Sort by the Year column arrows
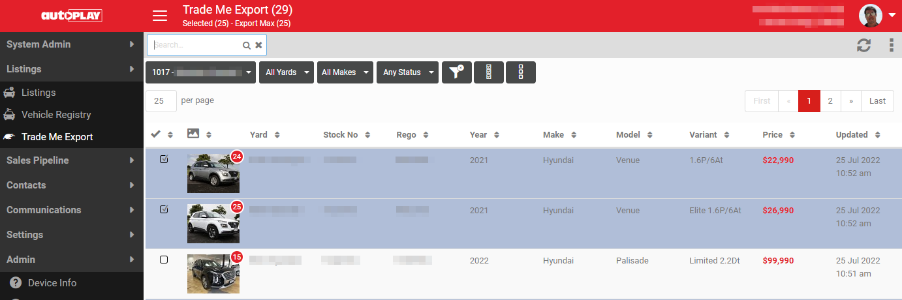 pyautogui.click(x=497, y=135)
